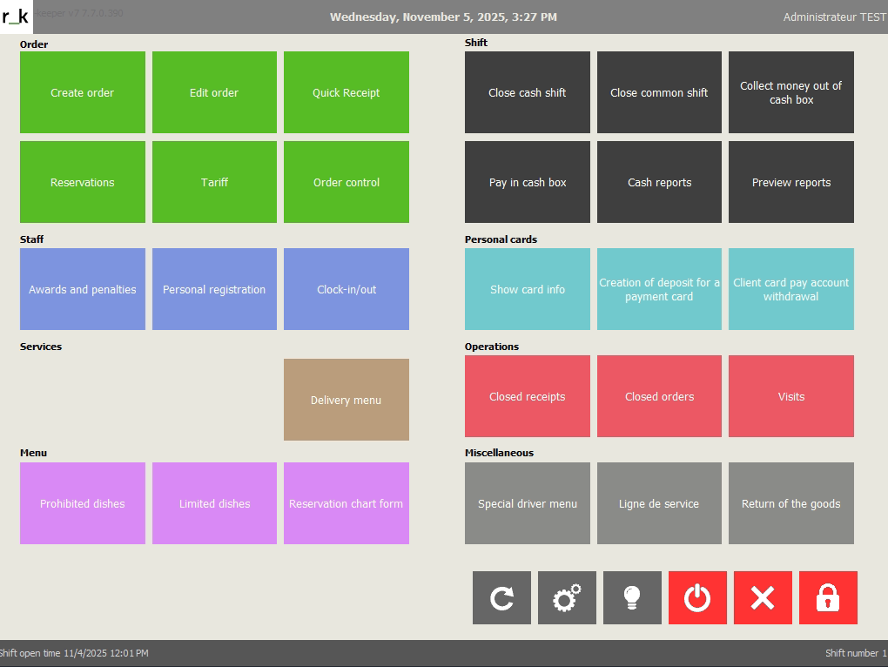Open Cash reports

pyautogui.click(x=659, y=182)
